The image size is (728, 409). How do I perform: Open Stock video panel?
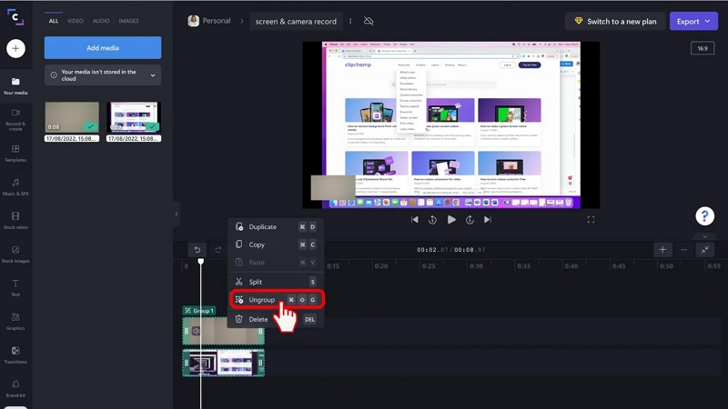pos(15,221)
